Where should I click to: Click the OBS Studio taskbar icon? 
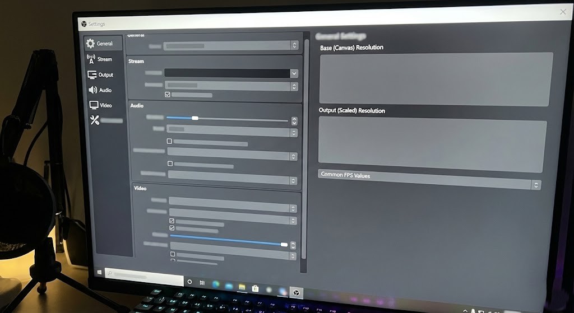pos(297,292)
